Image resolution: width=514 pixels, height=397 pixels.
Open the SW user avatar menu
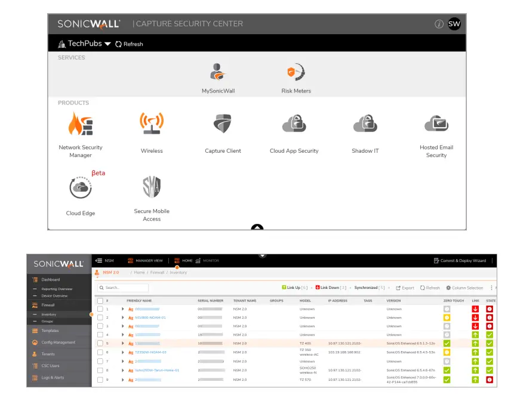[x=454, y=24]
